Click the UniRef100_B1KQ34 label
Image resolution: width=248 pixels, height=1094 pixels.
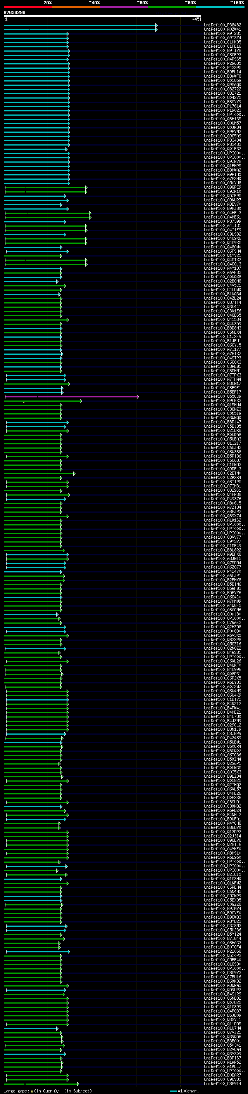pyautogui.click(x=222, y=294)
